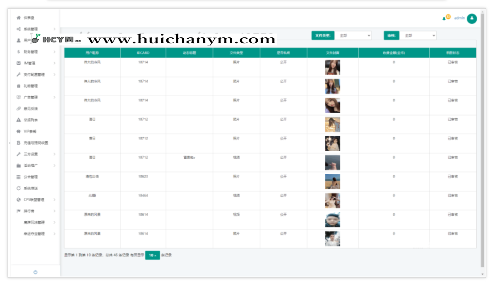This screenshot has height=286, width=491.
Task: Click the envelope icon beside IM管理
Action: click(x=18, y=63)
